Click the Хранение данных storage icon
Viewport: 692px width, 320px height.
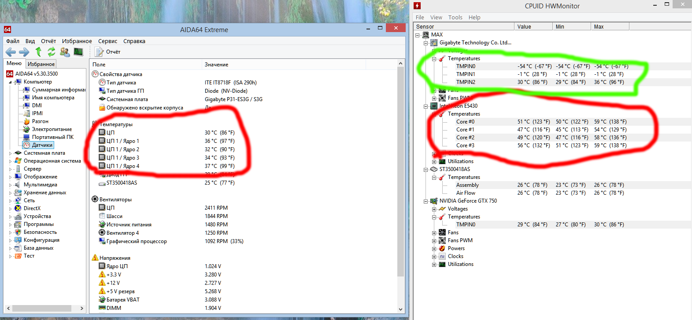point(18,193)
